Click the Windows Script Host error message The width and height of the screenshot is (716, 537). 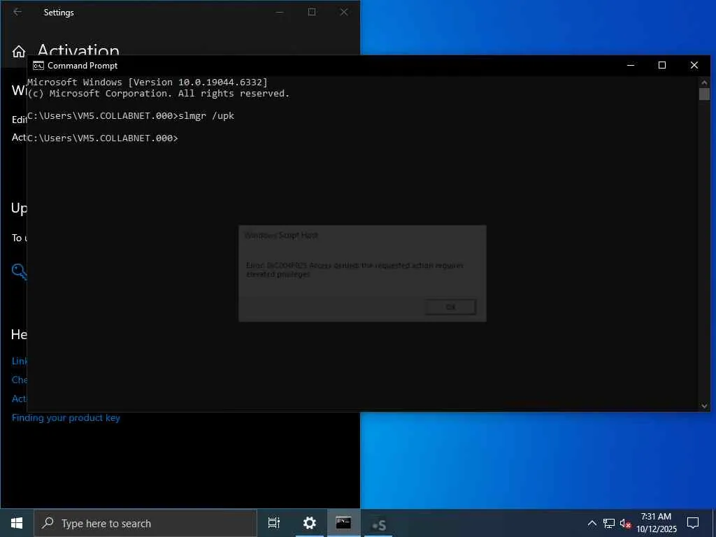355,270
